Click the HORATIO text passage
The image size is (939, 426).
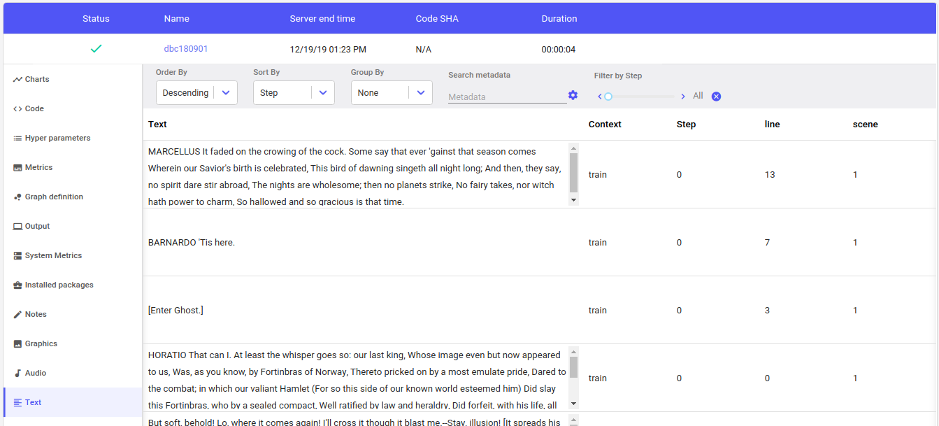357,378
